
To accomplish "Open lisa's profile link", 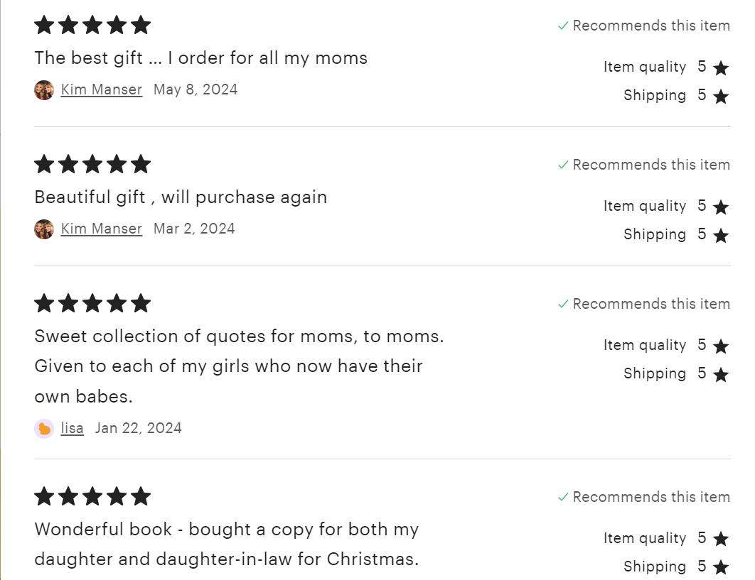I will (73, 428).
